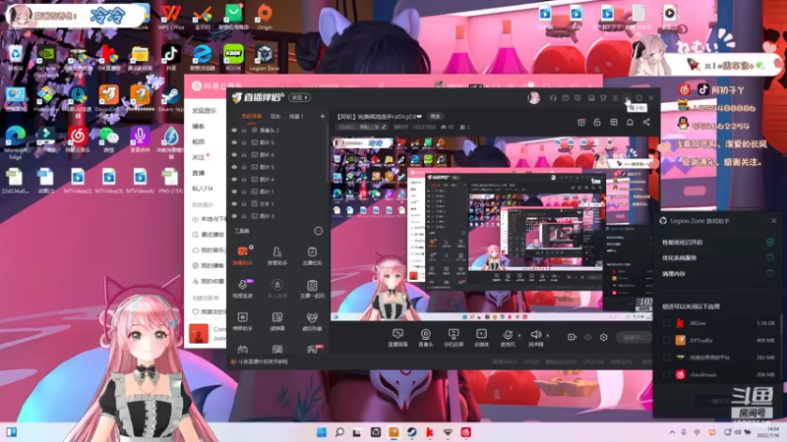
Task: Open 私人FM in NetEase Music sidebar
Action: coord(203,189)
